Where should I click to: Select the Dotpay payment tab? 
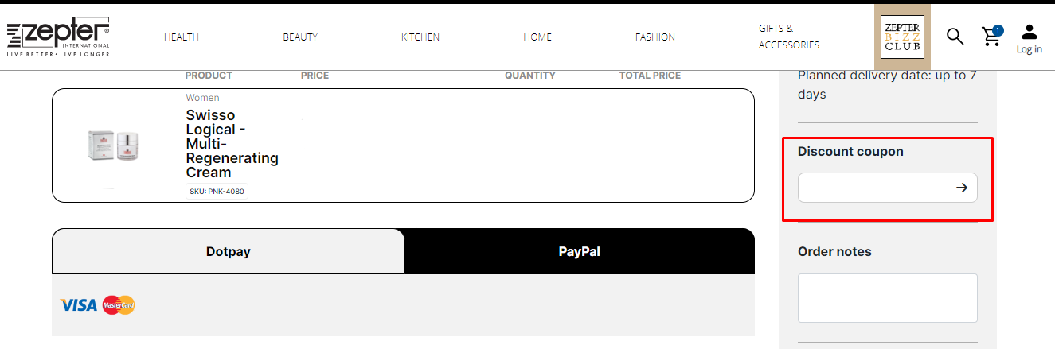(229, 251)
